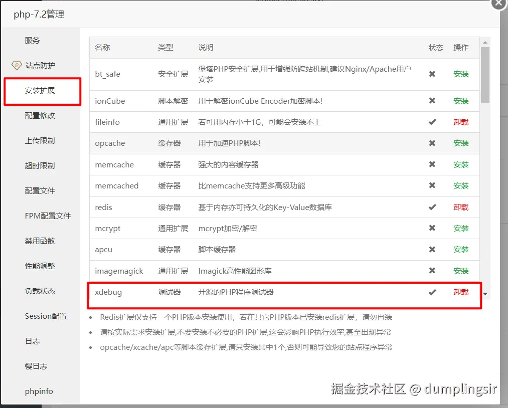Image resolution: width=508 pixels, height=408 pixels.
Task: Click the 名称 column header
Action: click(102, 48)
